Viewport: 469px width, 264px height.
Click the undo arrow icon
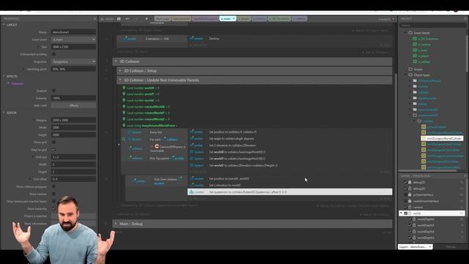128,19
